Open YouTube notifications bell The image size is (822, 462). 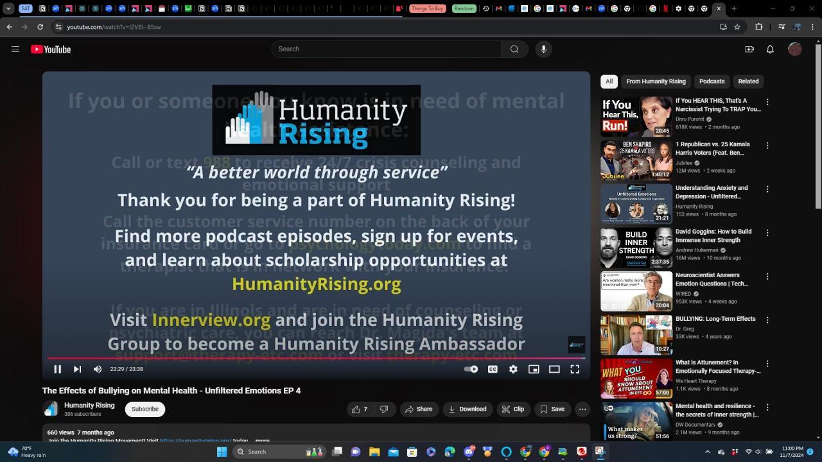pyautogui.click(x=770, y=49)
